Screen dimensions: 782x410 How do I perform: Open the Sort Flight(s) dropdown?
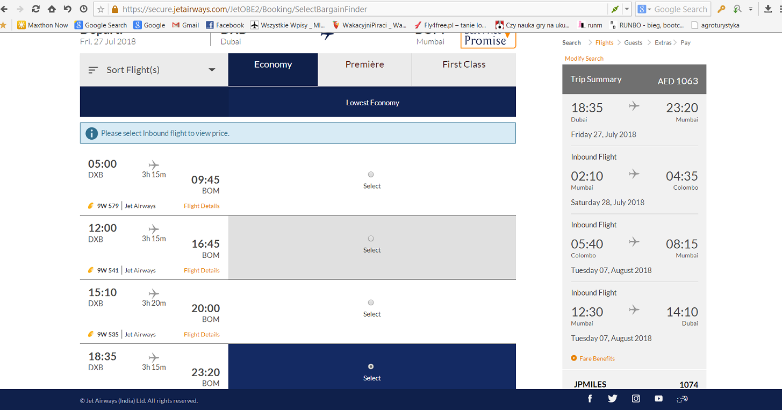pos(154,70)
